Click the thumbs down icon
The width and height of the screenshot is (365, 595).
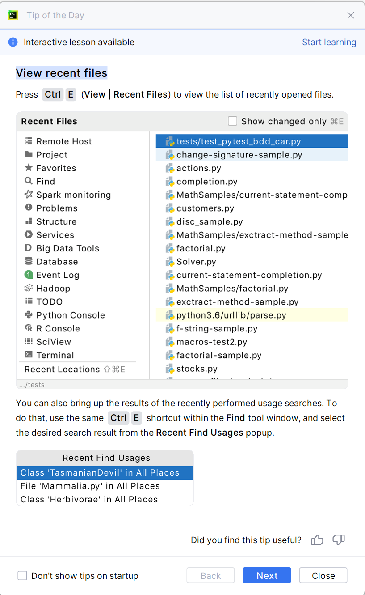tap(339, 540)
